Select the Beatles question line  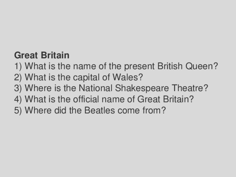tap(90, 110)
